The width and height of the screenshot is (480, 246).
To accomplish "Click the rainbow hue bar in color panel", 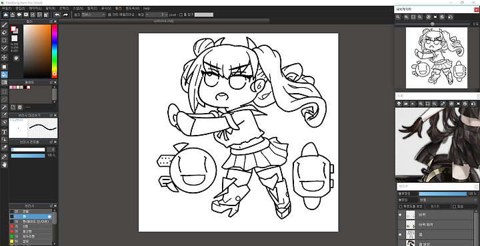I will click(x=54, y=51).
